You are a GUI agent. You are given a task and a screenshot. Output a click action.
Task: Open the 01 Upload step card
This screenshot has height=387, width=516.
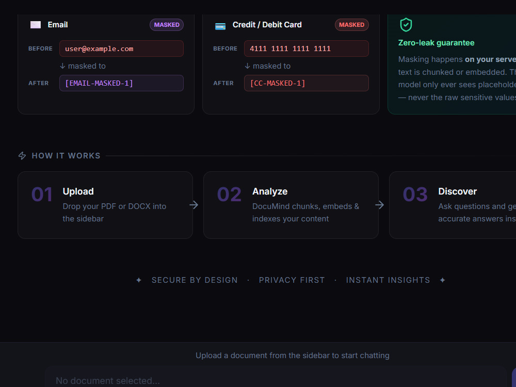click(105, 205)
